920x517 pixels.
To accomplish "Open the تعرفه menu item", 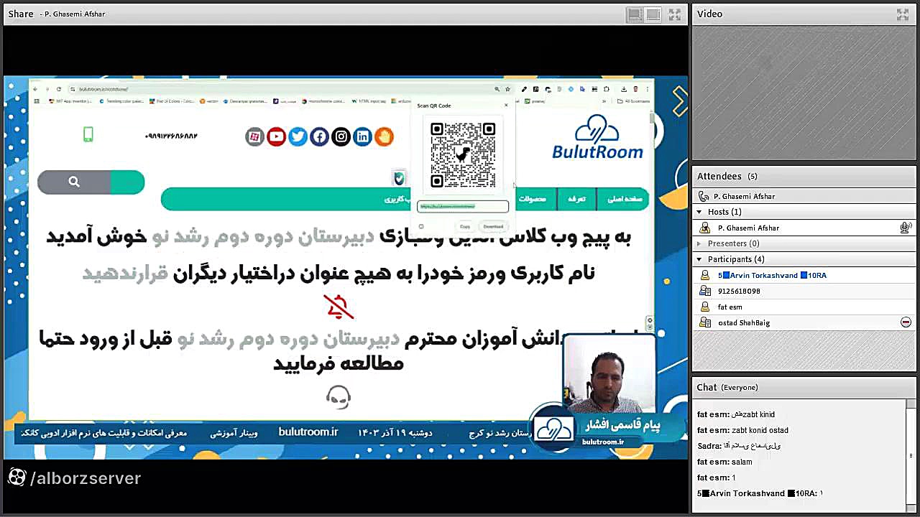I will pyautogui.click(x=577, y=199).
